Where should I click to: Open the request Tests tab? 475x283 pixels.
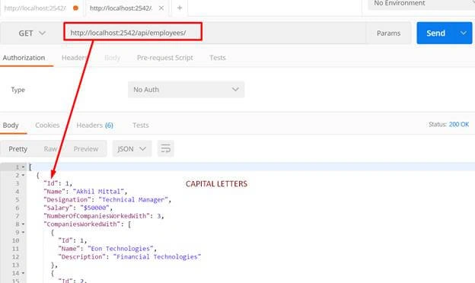[218, 58]
